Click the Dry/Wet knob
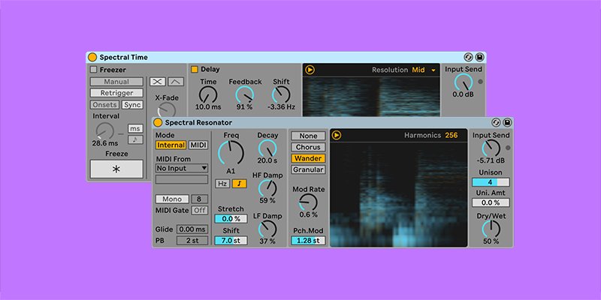This screenshot has width=601, height=300. click(491, 229)
